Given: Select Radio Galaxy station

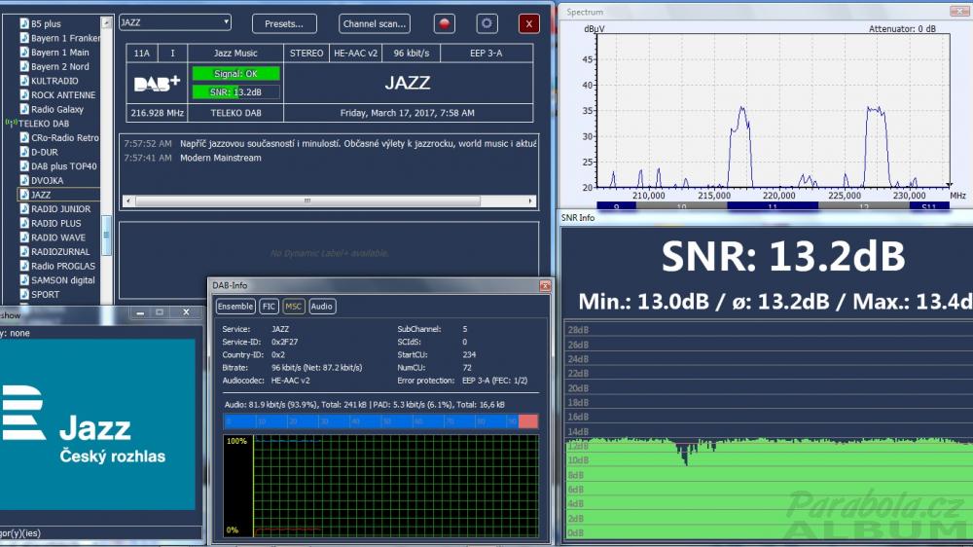Looking at the screenshot, I should point(57,109).
